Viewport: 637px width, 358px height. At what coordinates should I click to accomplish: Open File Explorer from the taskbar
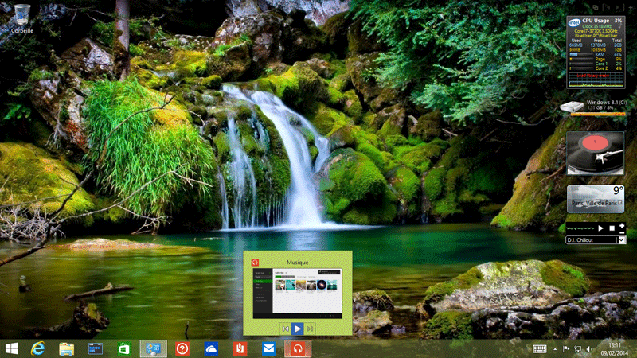point(67,348)
